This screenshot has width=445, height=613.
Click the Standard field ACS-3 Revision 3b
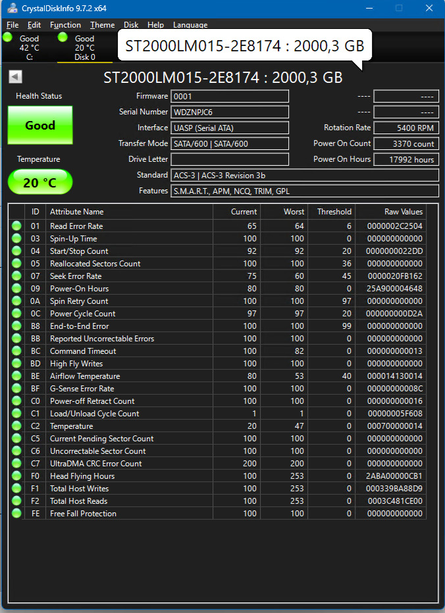[305, 175]
